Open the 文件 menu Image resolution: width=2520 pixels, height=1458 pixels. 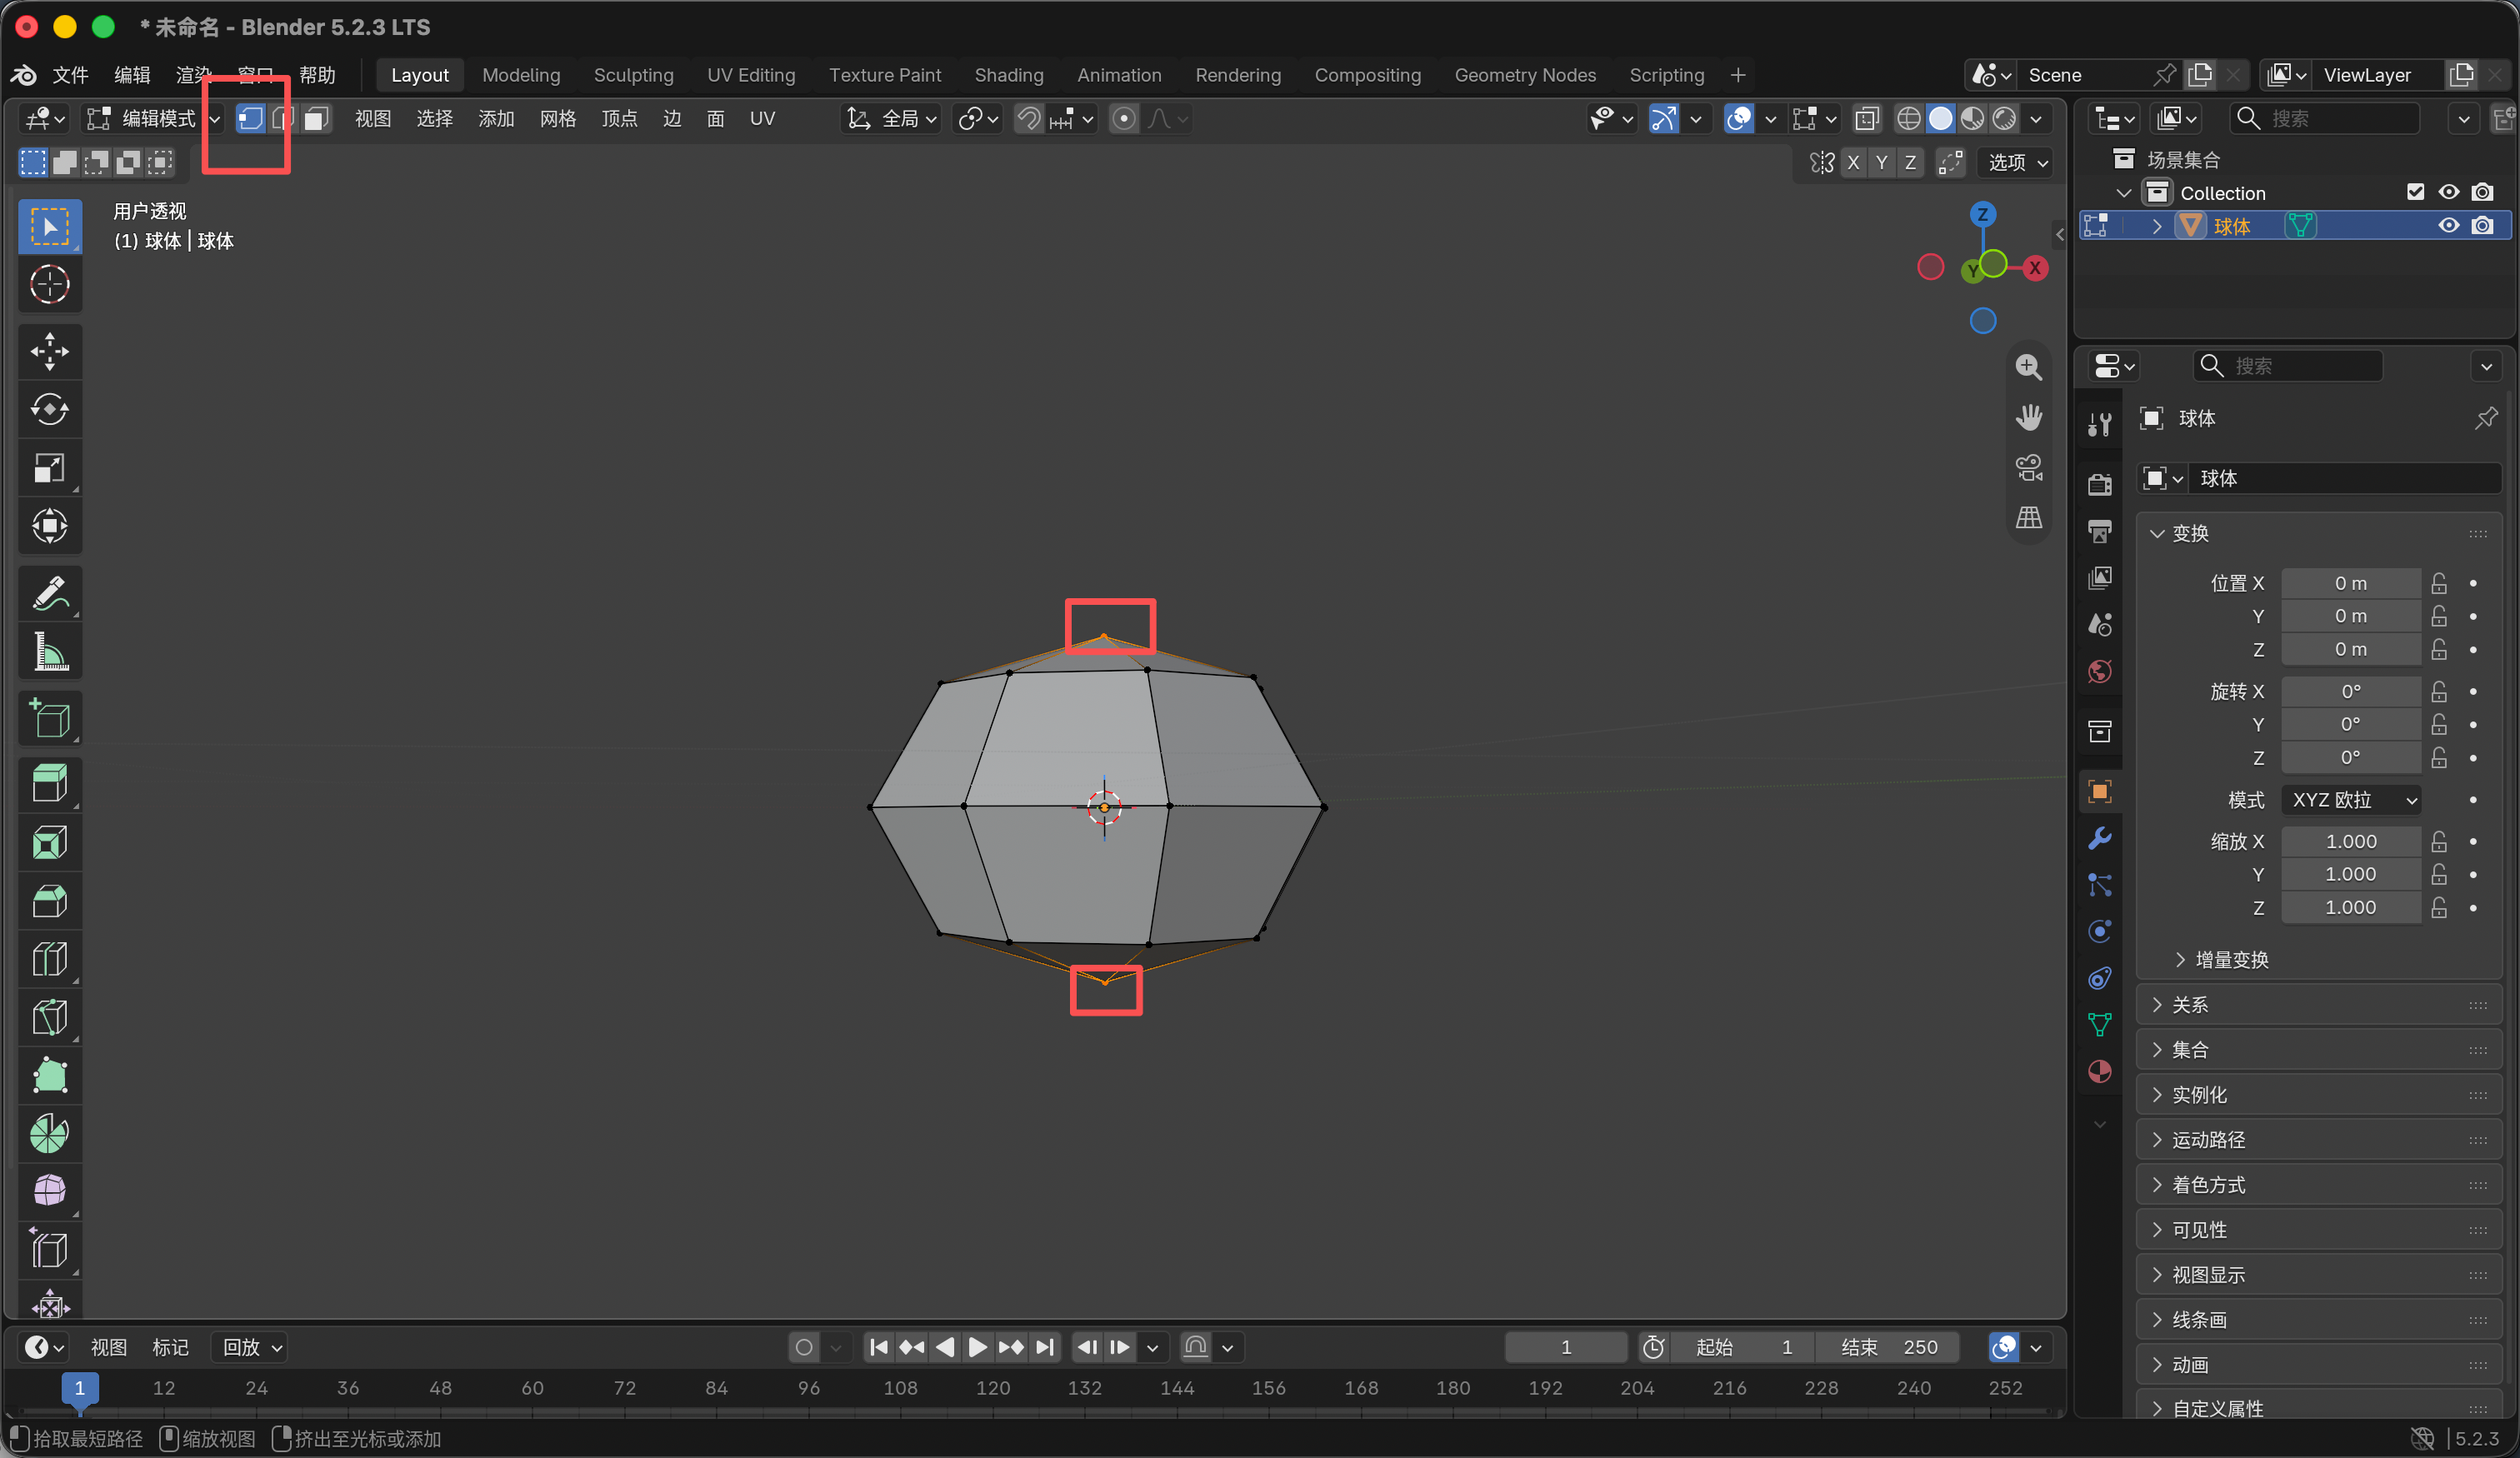[70, 75]
